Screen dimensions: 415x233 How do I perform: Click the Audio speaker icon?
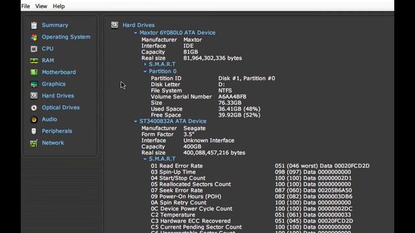click(34, 119)
